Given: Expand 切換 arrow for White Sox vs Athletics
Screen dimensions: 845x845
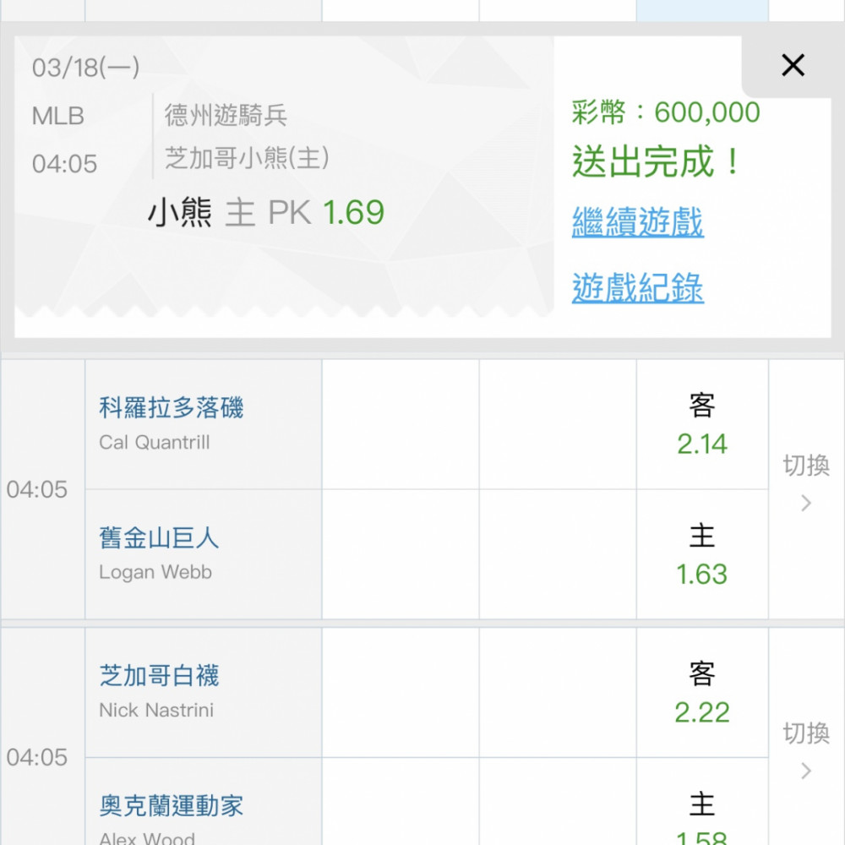Looking at the screenshot, I should (806, 771).
